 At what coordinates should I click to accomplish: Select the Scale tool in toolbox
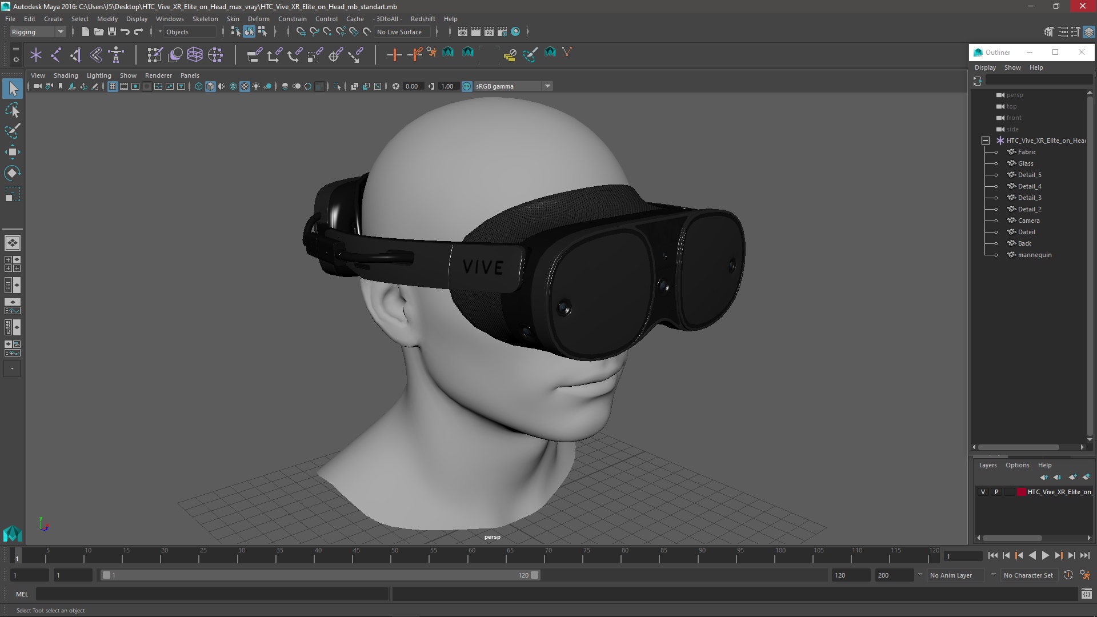point(13,194)
